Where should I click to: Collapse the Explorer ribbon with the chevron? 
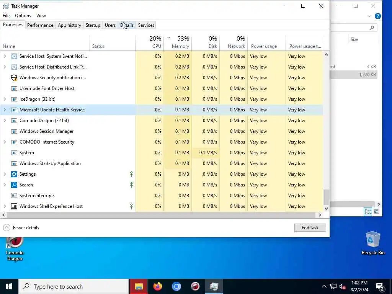click(x=369, y=16)
